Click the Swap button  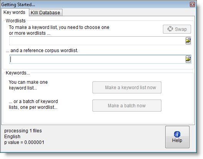coord(177,29)
